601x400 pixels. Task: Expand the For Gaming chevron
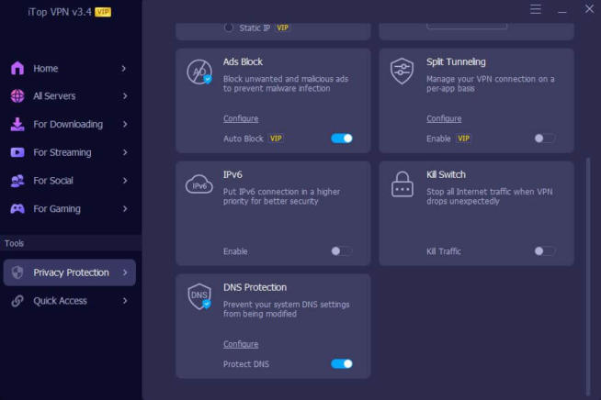[125, 208]
